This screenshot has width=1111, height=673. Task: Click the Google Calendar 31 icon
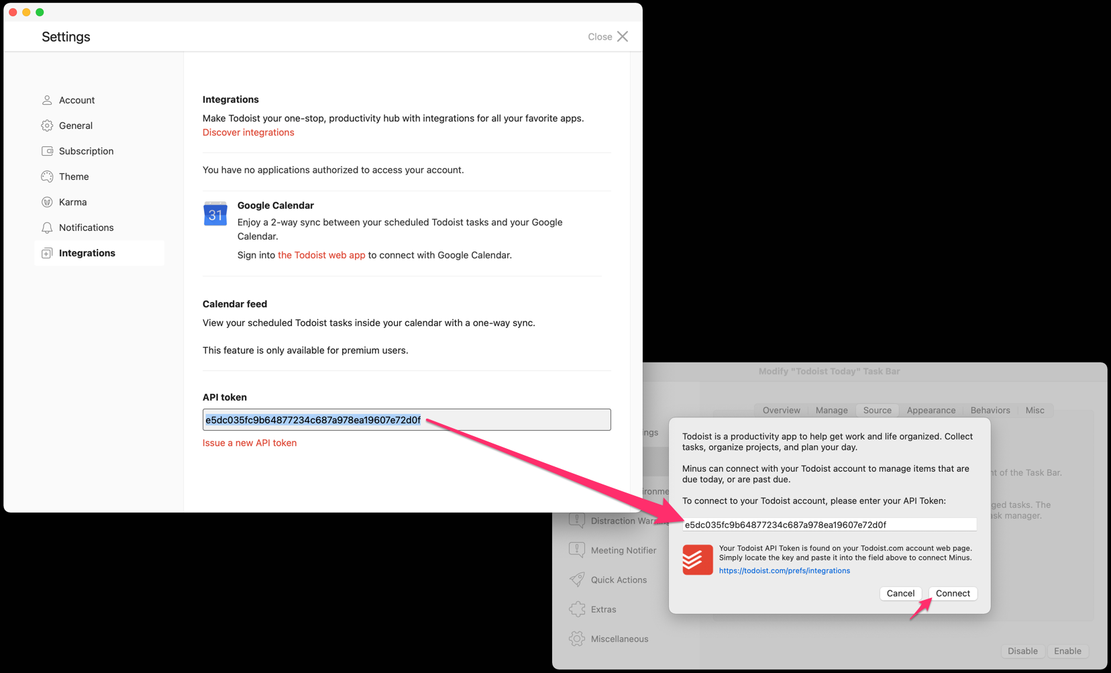pos(215,213)
